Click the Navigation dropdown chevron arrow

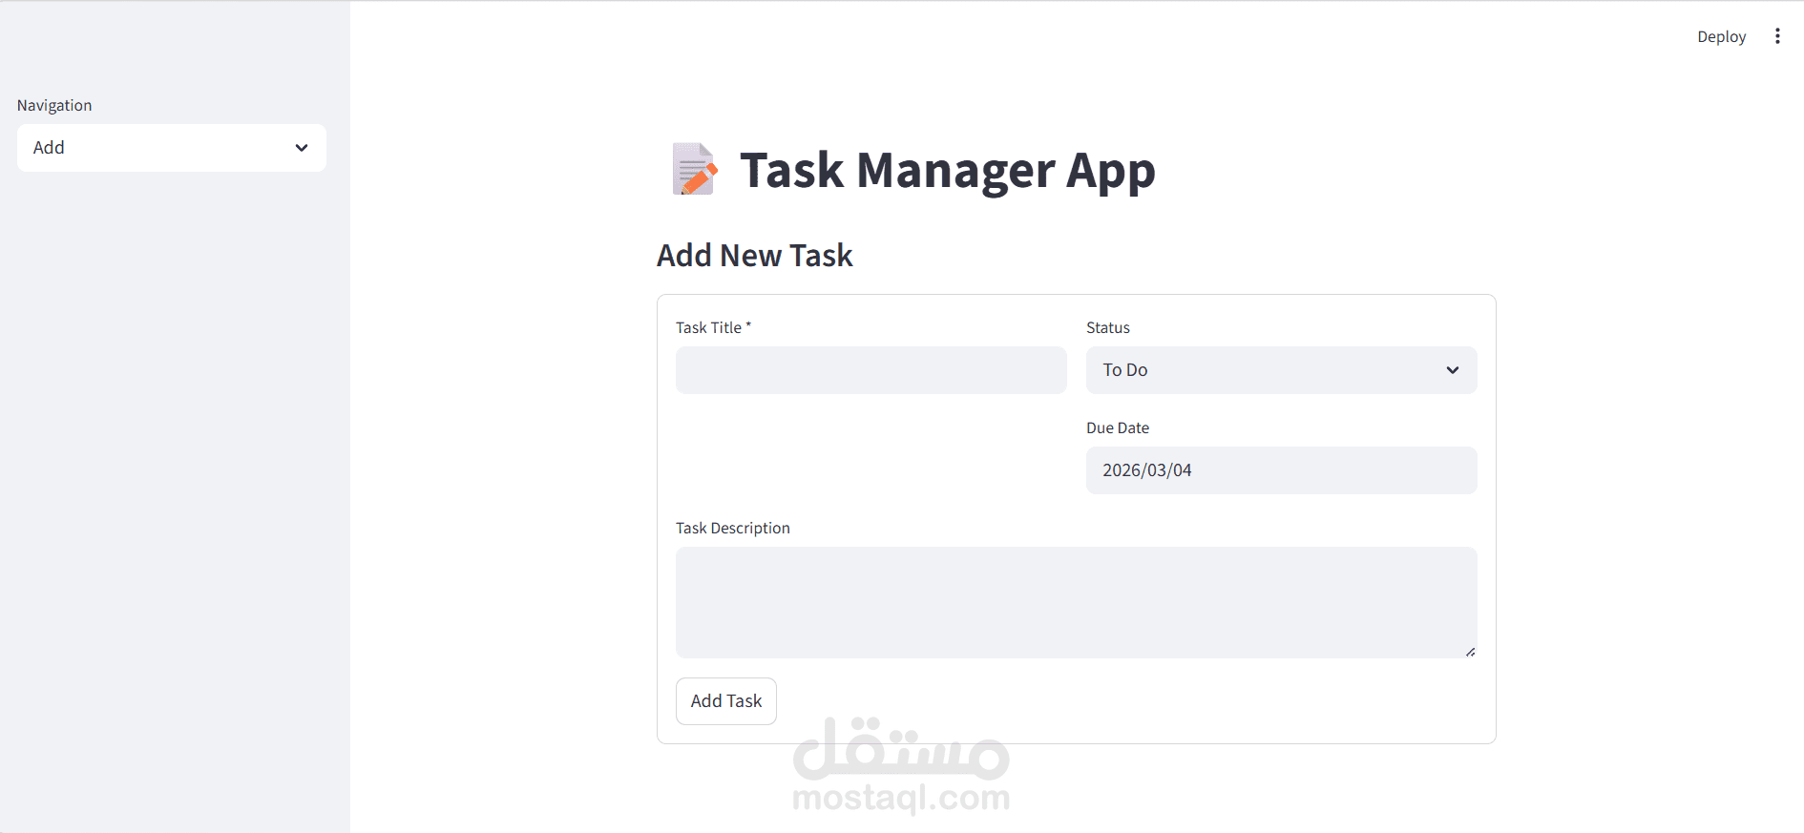pos(302,148)
